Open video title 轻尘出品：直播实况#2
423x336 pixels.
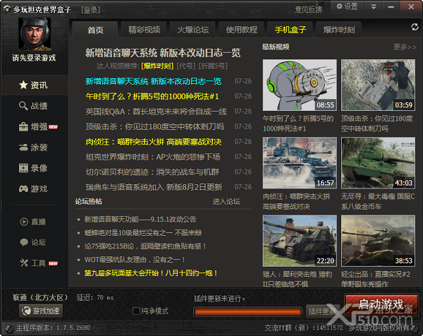pos(376,280)
